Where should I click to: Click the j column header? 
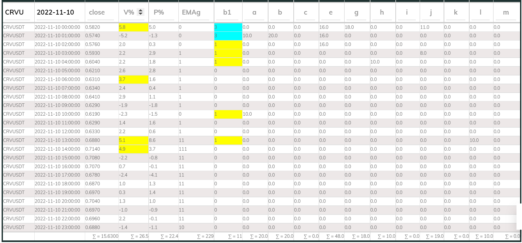pyautogui.click(x=431, y=12)
